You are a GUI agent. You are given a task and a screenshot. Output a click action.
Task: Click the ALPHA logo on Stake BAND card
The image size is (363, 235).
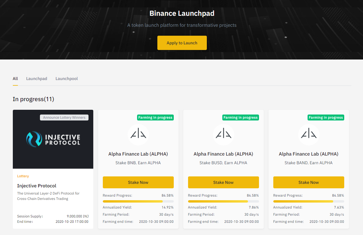click(x=309, y=135)
